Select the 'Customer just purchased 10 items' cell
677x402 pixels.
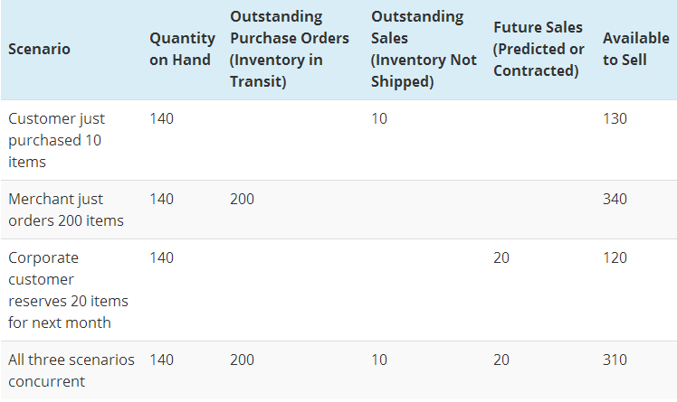point(56,140)
